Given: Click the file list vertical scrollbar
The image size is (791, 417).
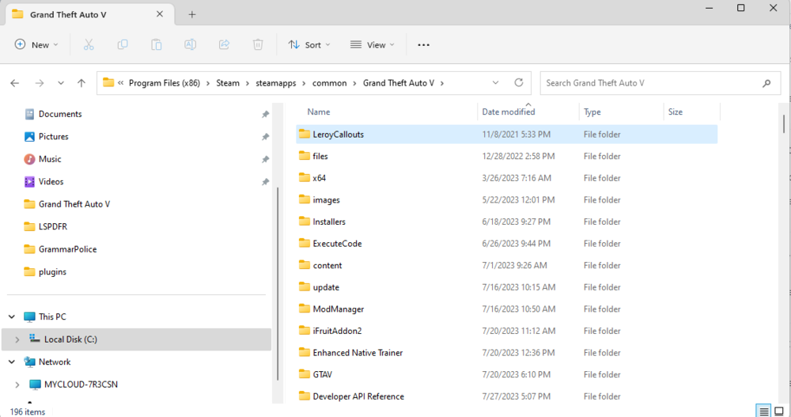Looking at the screenshot, I should point(783,124).
